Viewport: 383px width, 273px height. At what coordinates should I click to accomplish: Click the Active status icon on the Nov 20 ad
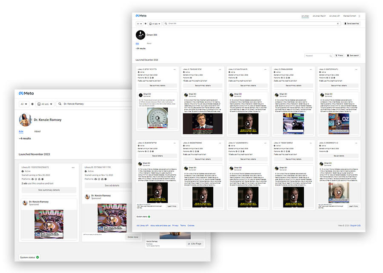(x=23, y=171)
